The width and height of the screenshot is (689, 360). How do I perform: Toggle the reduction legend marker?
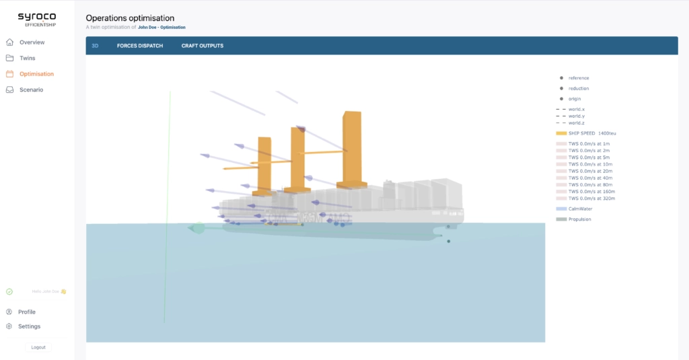coord(561,88)
